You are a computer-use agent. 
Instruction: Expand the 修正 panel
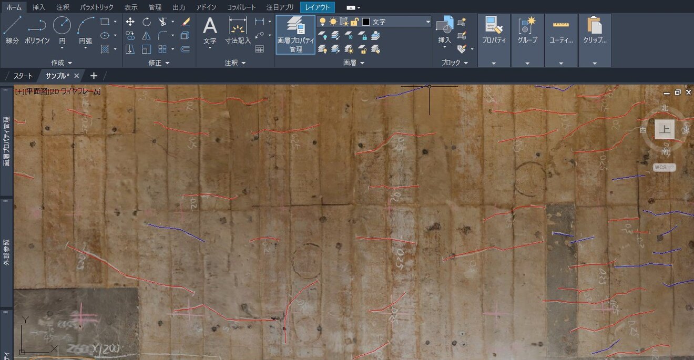159,63
